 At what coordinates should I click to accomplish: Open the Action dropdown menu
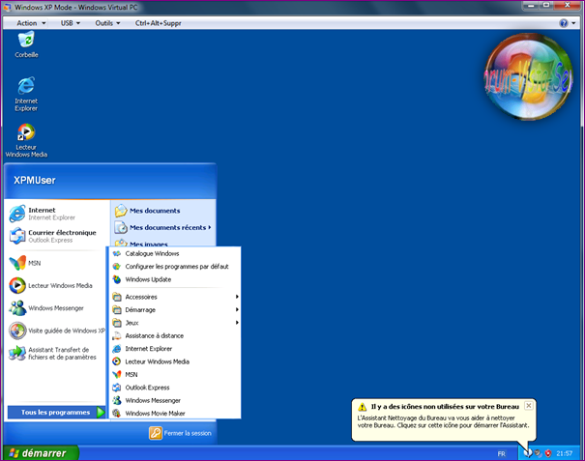point(31,23)
